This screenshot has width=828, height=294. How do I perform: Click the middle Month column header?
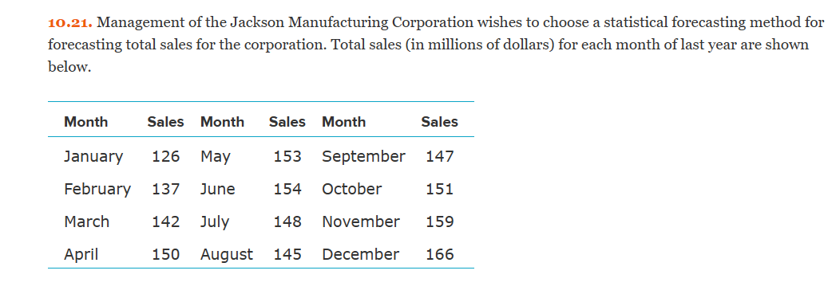pos(222,122)
